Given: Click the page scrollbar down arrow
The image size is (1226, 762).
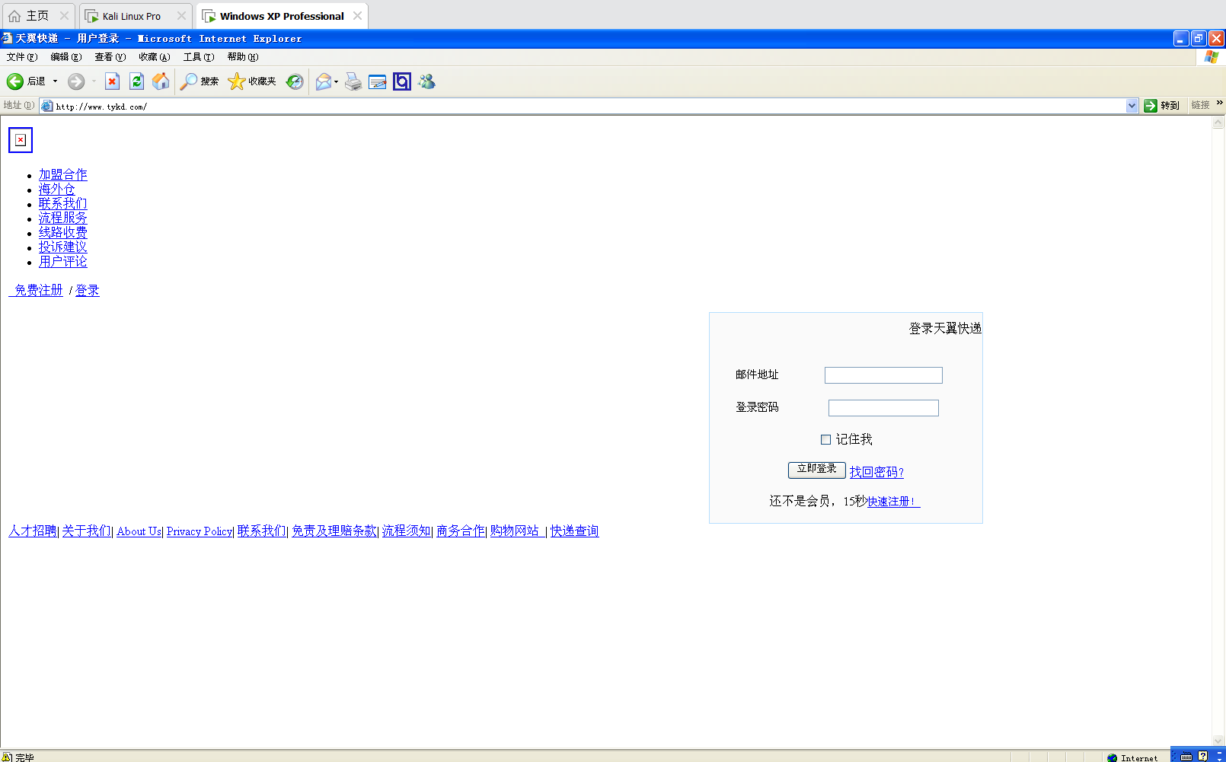Looking at the screenshot, I should [1218, 741].
